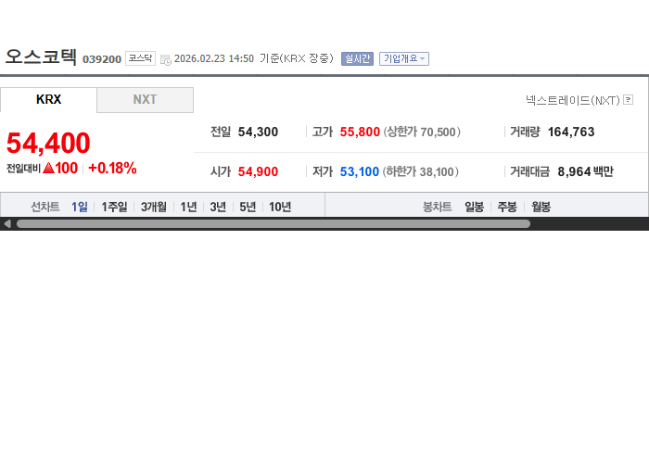Viewport: 649px width, 454px height.
Task: Click the 하한가 38,100 text
Action: (x=421, y=171)
